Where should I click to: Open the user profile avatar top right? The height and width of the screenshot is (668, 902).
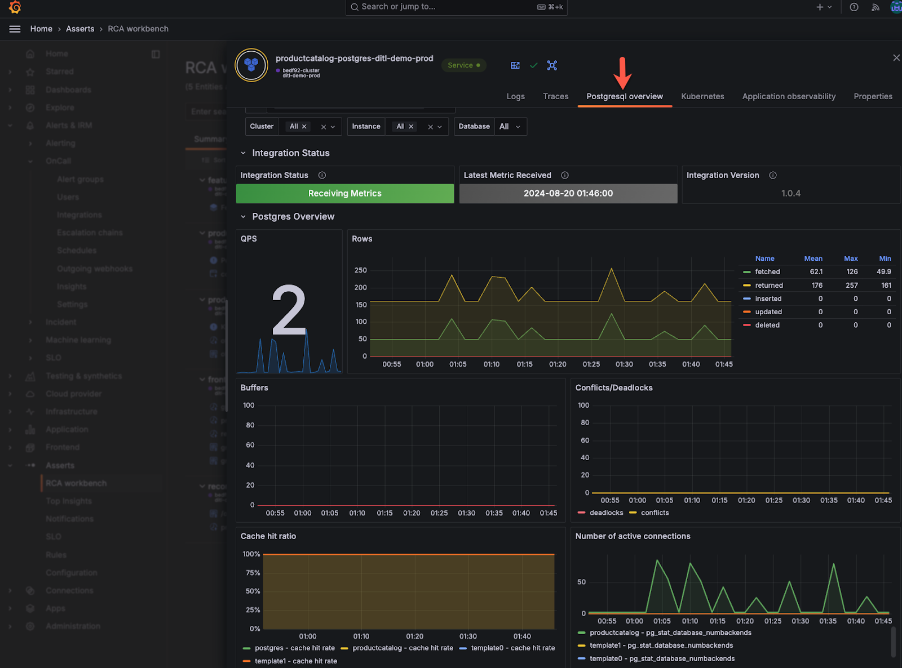coord(895,7)
